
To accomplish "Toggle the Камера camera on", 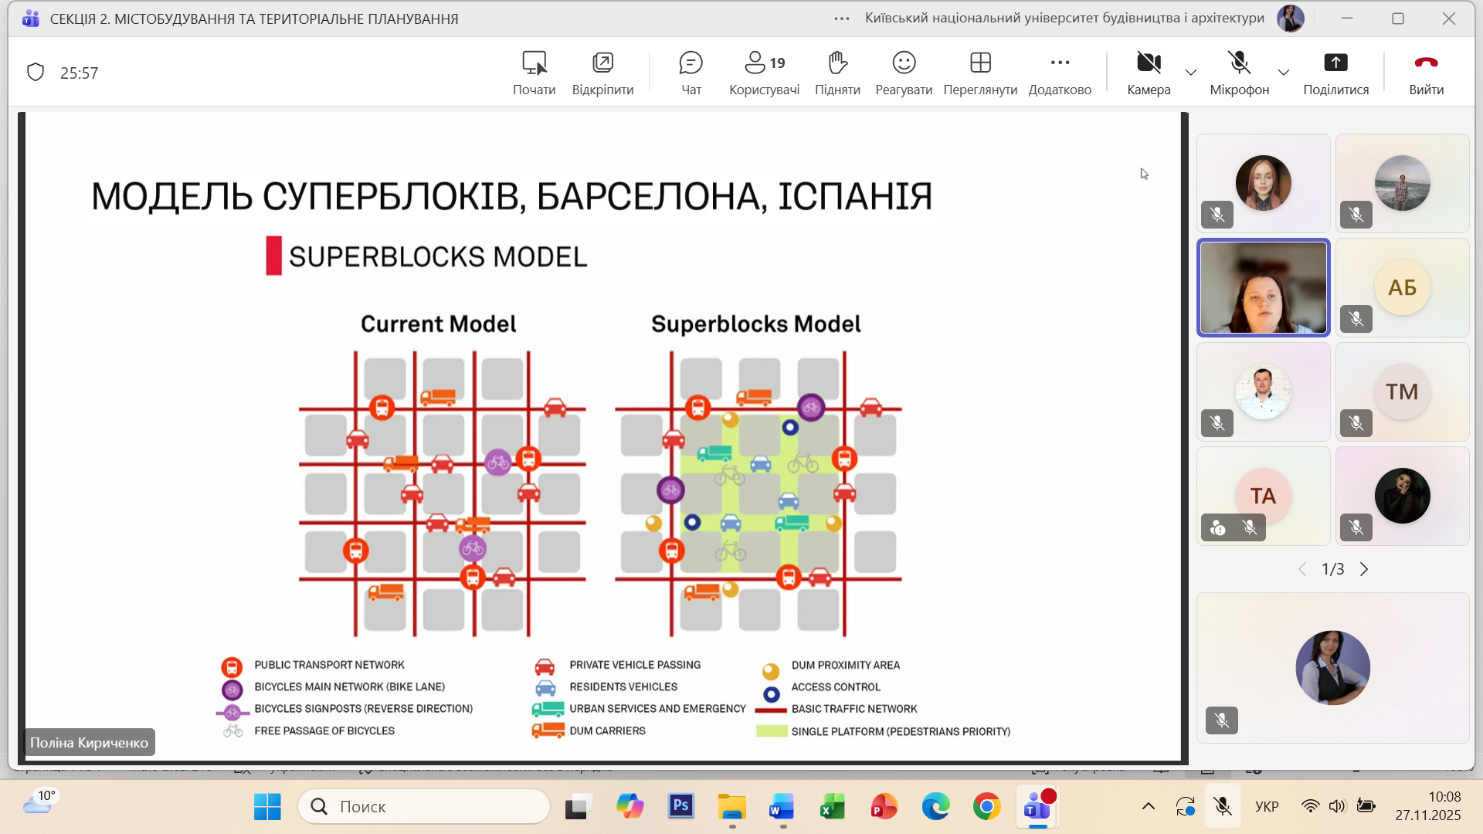I will coord(1149,73).
